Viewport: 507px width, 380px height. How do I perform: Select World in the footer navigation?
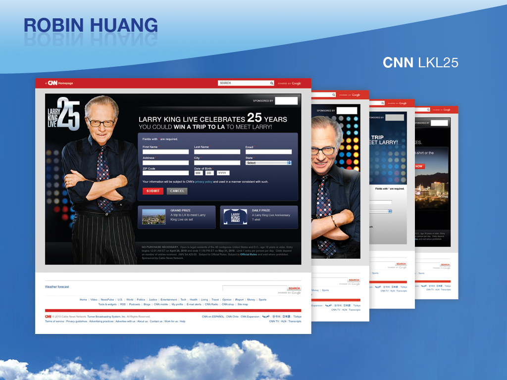pos(130,299)
